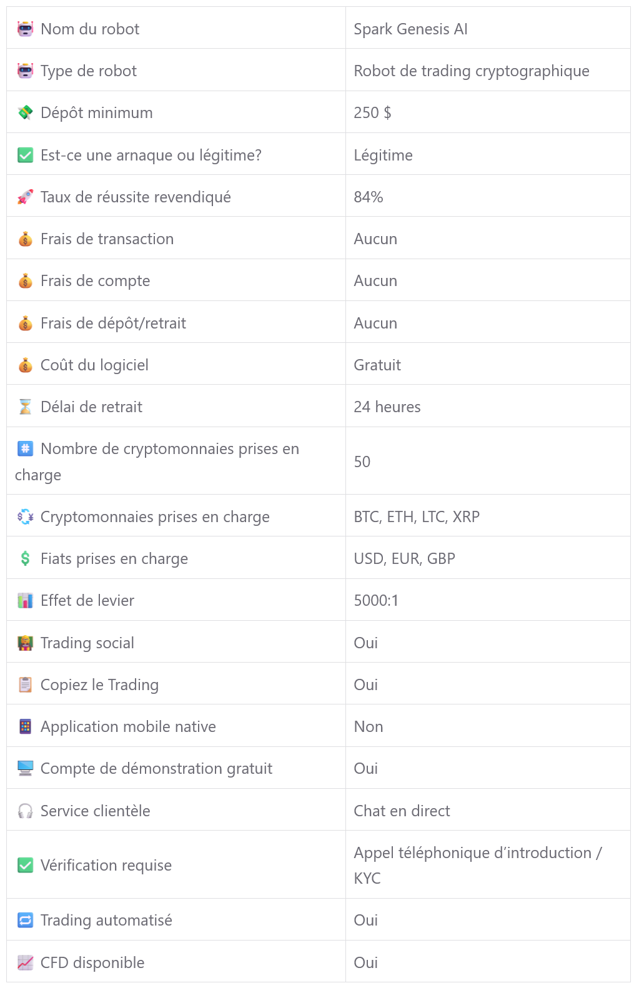Screen dimensions: 634x988
Task: Click the robot icon beside Nom du robot
Action: point(25,29)
